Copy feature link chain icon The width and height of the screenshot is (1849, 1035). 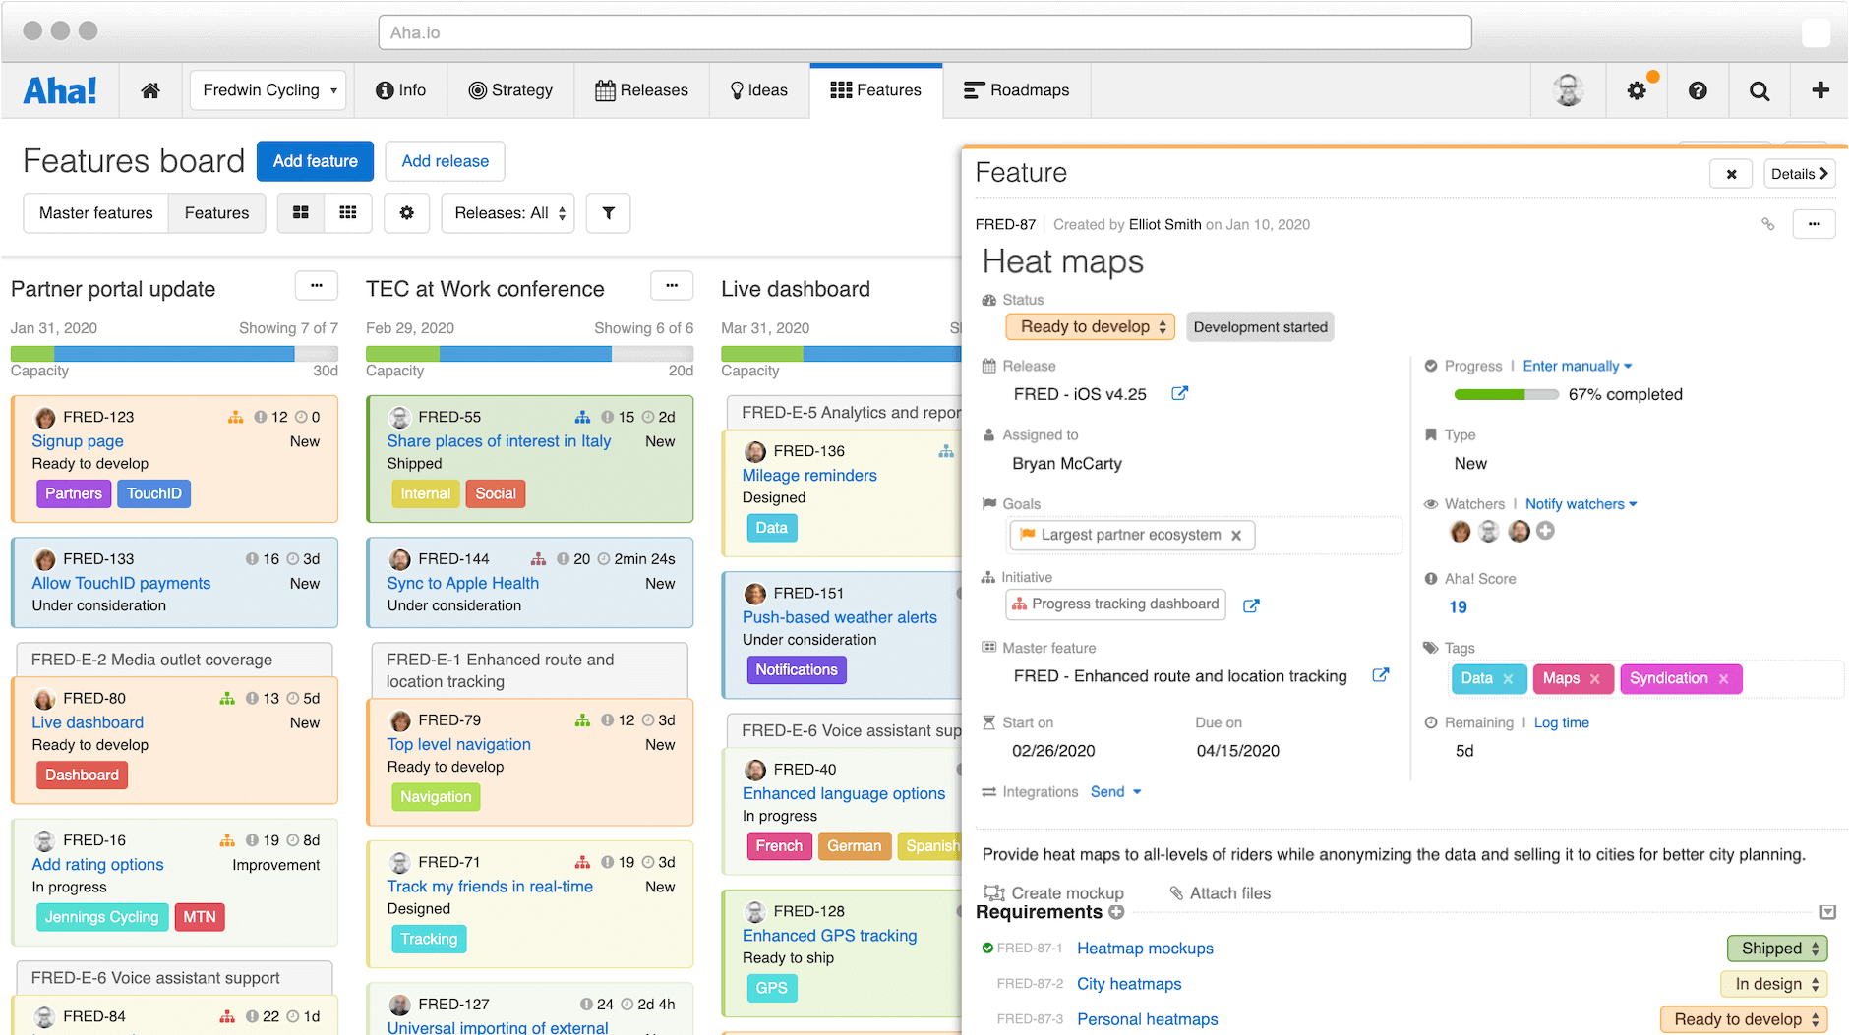pyautogui.click(x=1767, y=224)
